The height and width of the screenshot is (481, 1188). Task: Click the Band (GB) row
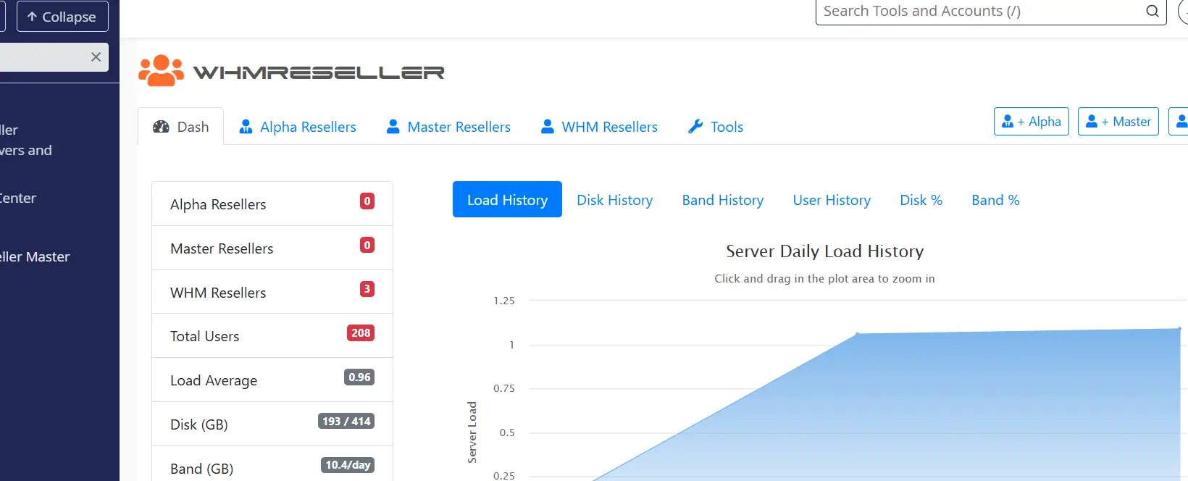272,464
